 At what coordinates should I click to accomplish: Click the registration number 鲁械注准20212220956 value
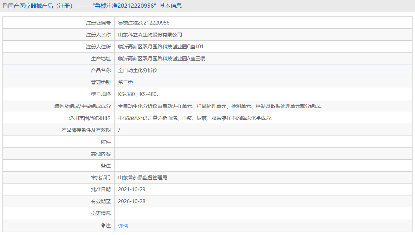(143, 22)
